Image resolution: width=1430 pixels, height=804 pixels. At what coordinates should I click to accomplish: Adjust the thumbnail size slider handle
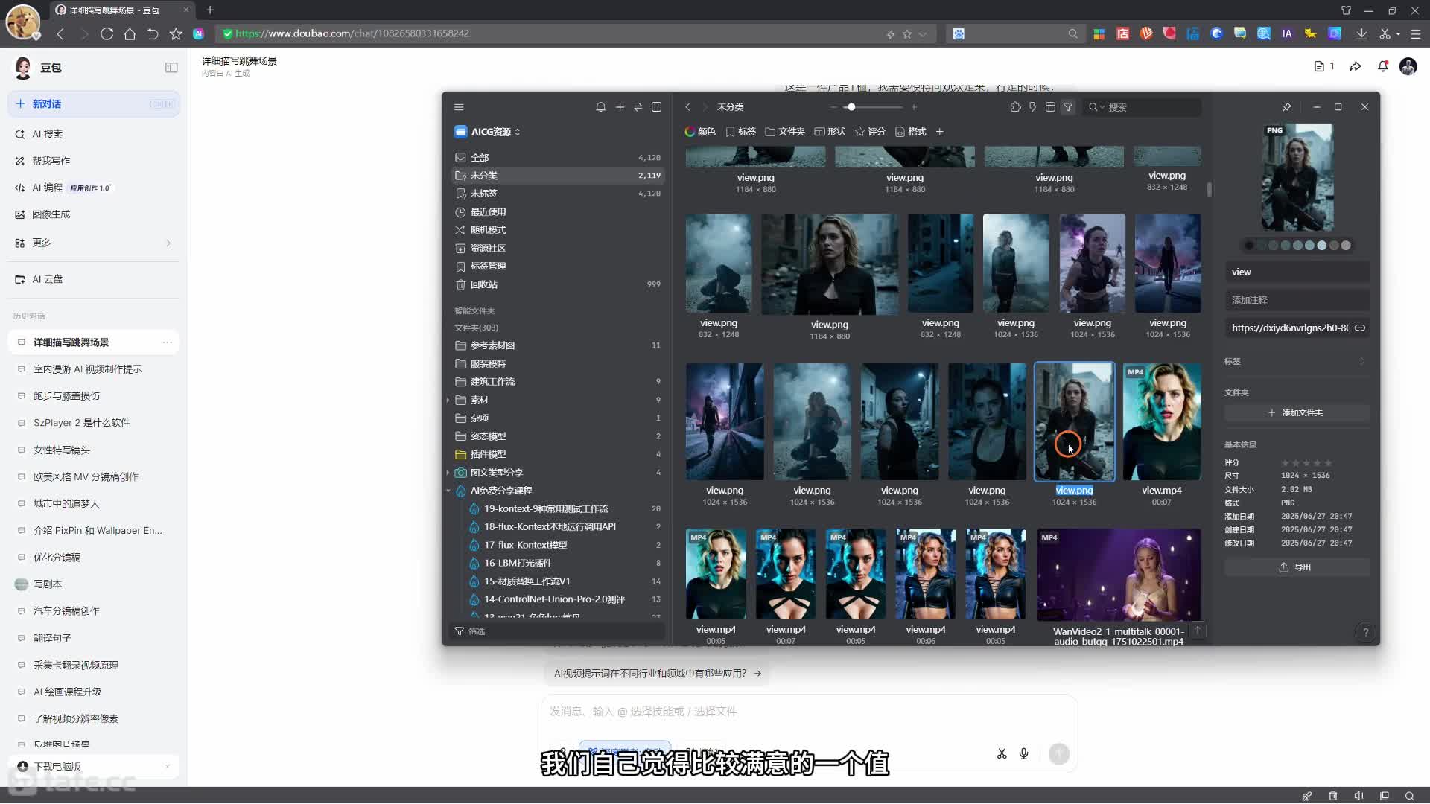(851, 107)
